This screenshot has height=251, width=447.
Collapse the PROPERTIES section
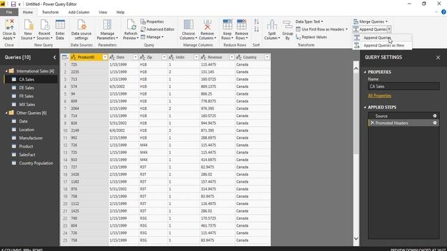[x=365, y=72]
